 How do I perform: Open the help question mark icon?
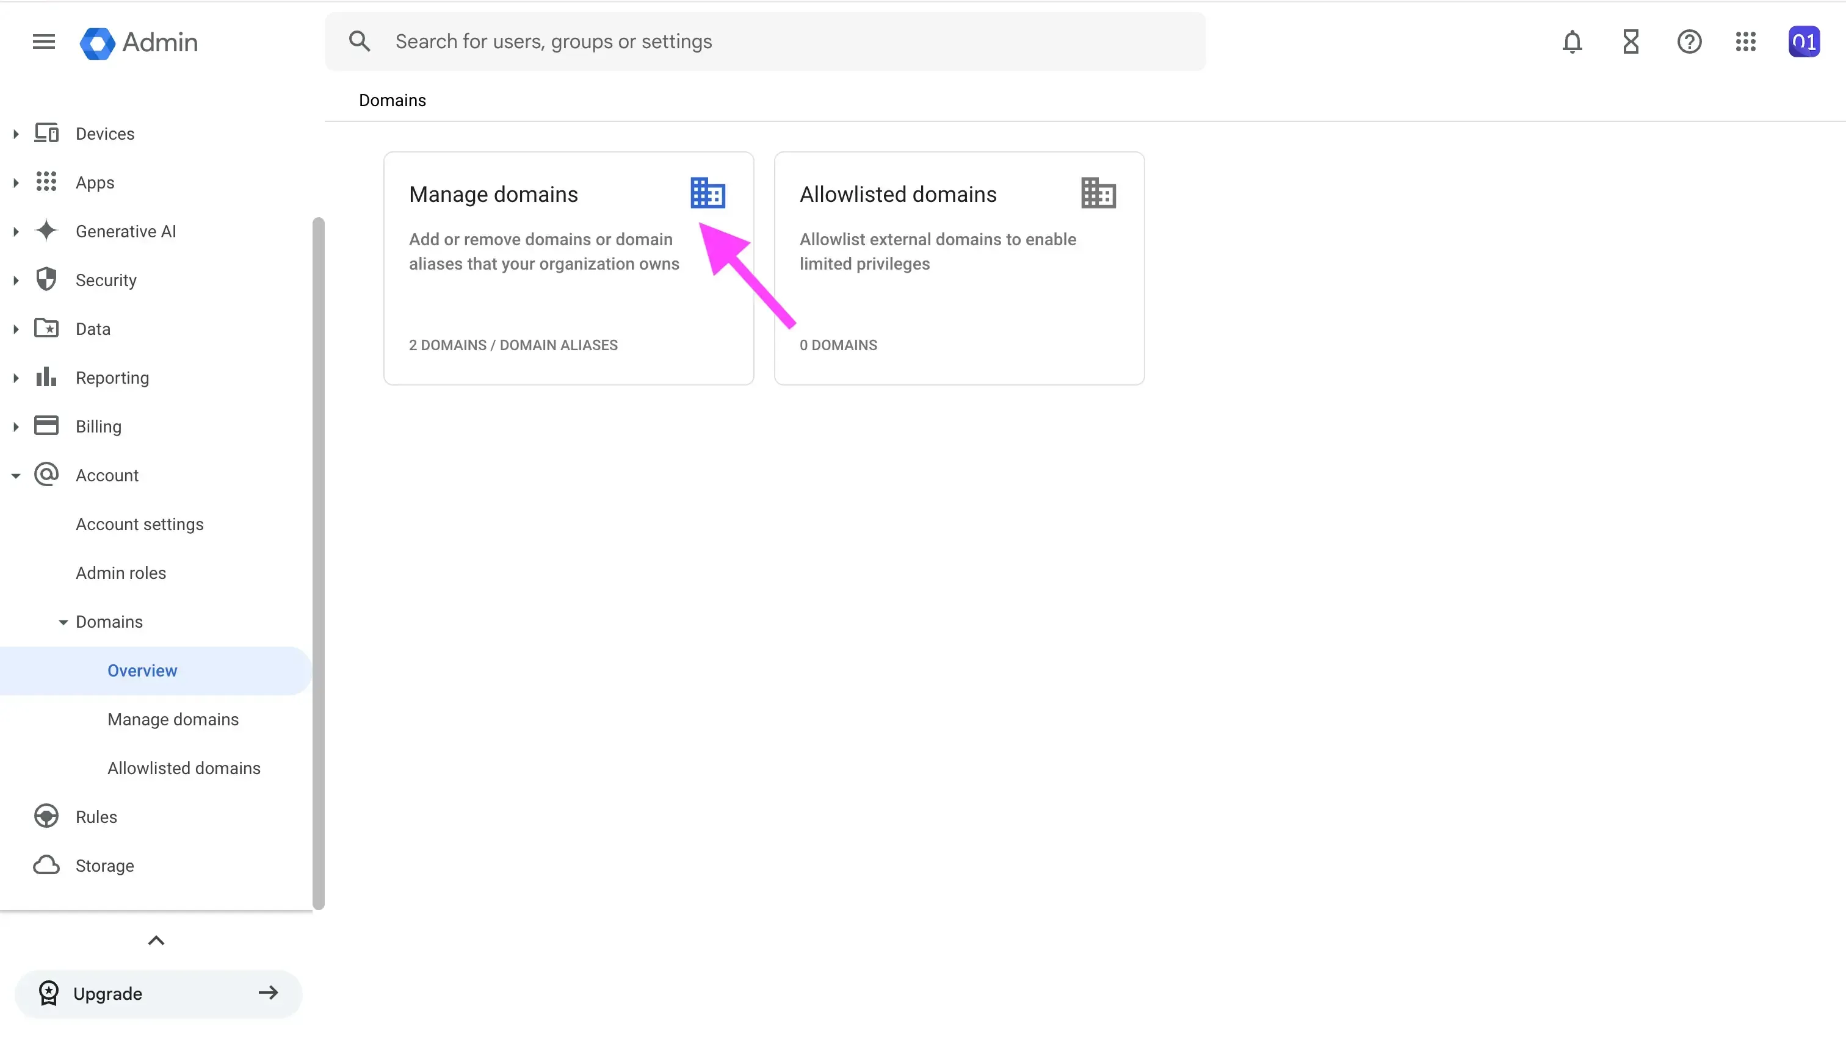(1689, 41)
